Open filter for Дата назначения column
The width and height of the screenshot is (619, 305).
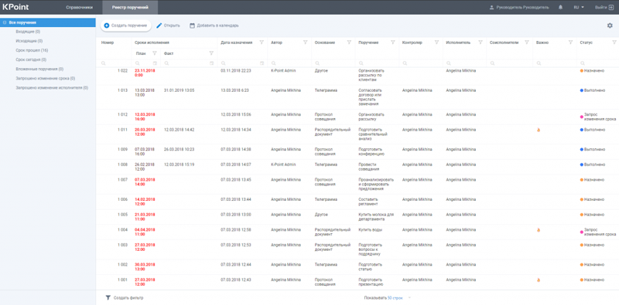tap(262, 42)
